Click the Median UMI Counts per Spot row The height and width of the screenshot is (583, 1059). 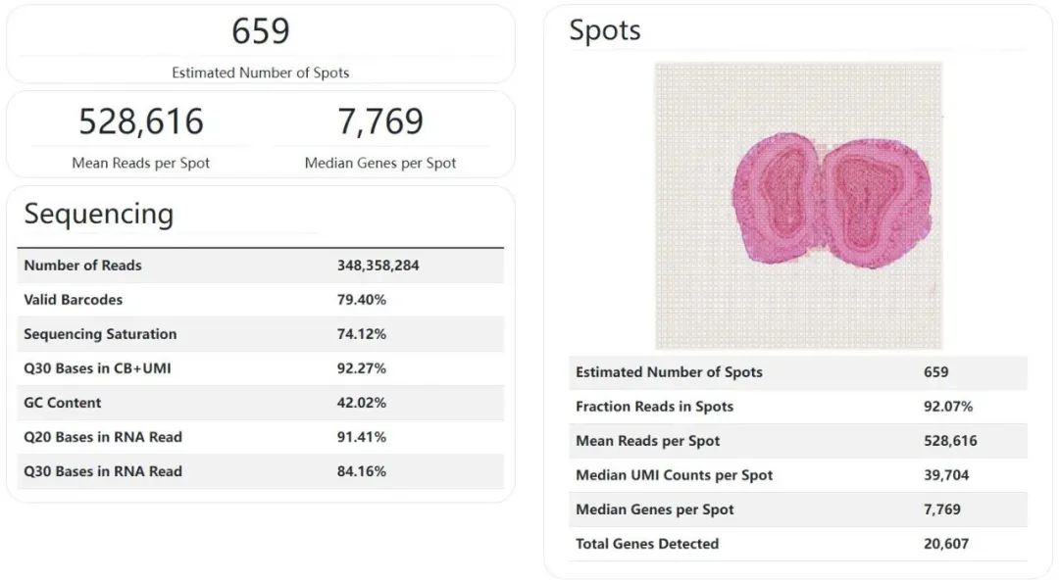coord(797,475)
